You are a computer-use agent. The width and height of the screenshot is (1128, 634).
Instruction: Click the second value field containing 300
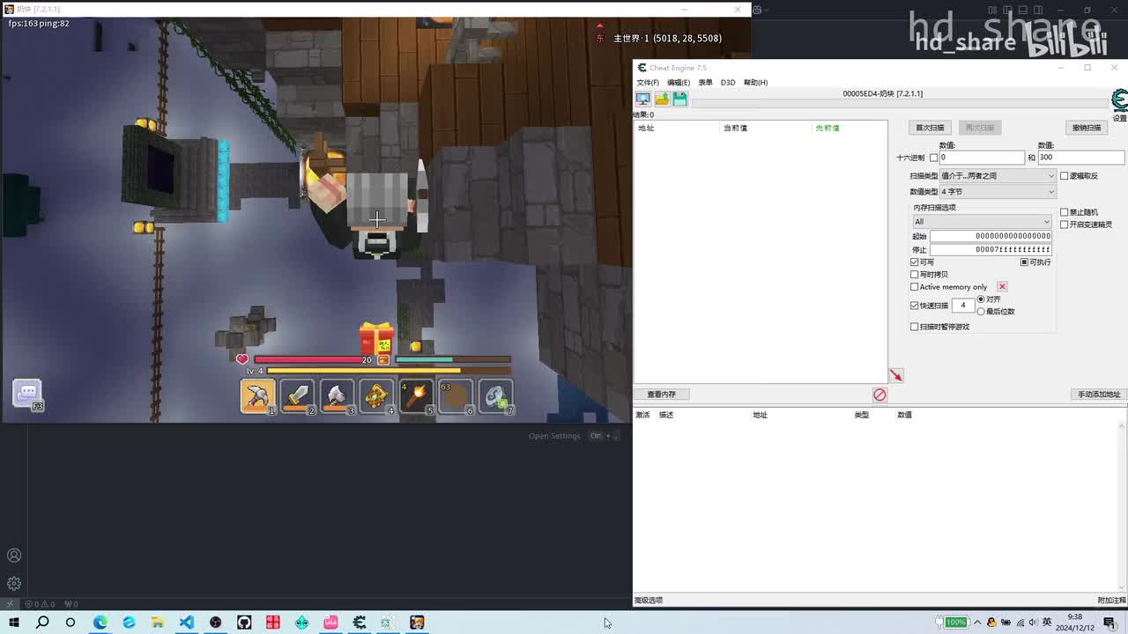pos(1081,158)
